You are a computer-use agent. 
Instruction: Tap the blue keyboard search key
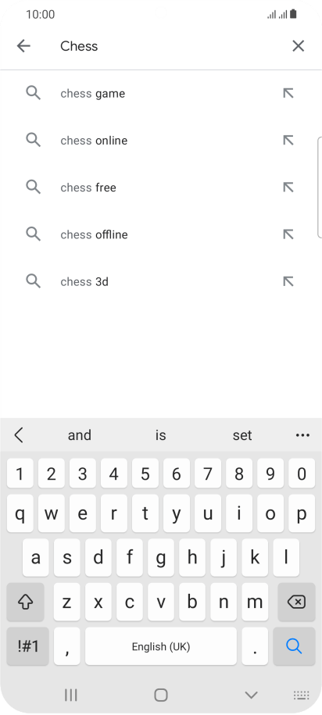[x=294, y=646]
